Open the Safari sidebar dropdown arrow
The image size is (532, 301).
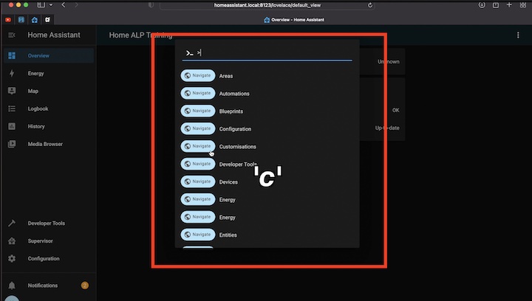(x=51, y=4)
